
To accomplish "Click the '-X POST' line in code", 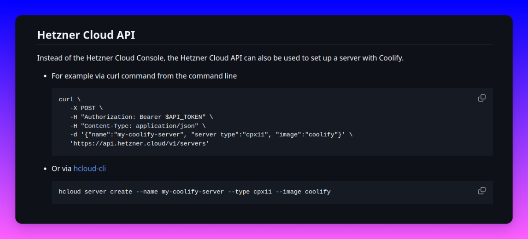I will pyautogui.click(x=86, y=108).
